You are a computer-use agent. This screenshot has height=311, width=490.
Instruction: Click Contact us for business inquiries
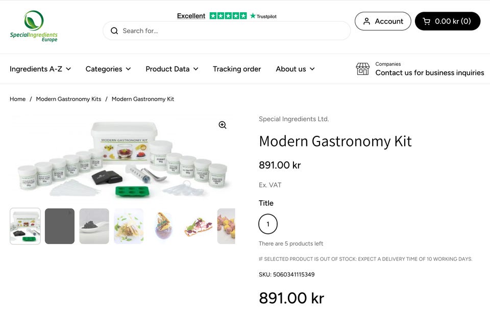pos(429,73)
